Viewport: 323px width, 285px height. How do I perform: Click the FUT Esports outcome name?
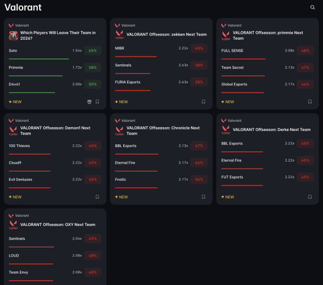click(232, 177)
